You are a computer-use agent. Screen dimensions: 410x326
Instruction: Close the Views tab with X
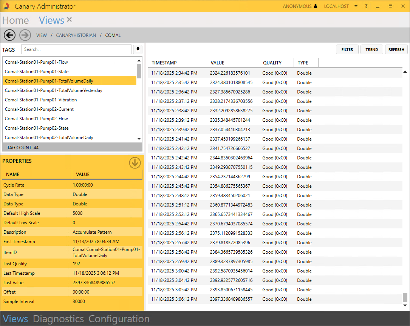coord(70,20)
